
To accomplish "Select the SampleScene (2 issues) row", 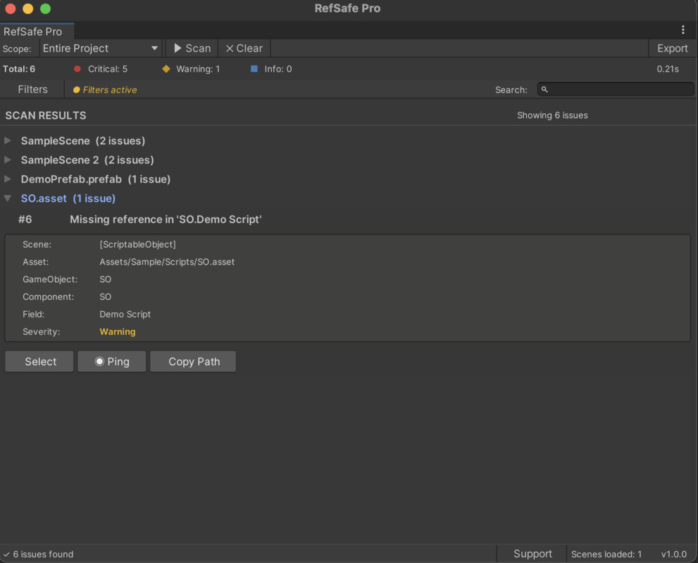I will tap(83, 141).
